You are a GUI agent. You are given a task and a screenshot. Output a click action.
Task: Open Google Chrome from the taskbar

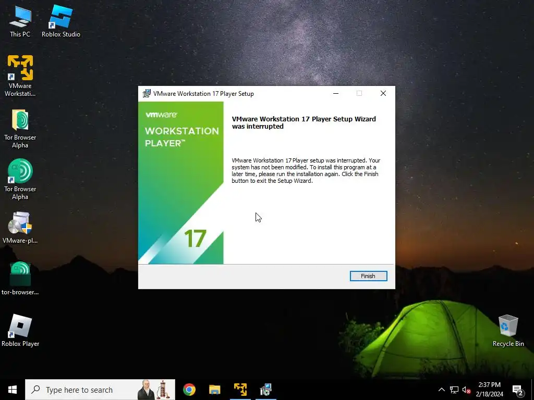coord(189,390)
